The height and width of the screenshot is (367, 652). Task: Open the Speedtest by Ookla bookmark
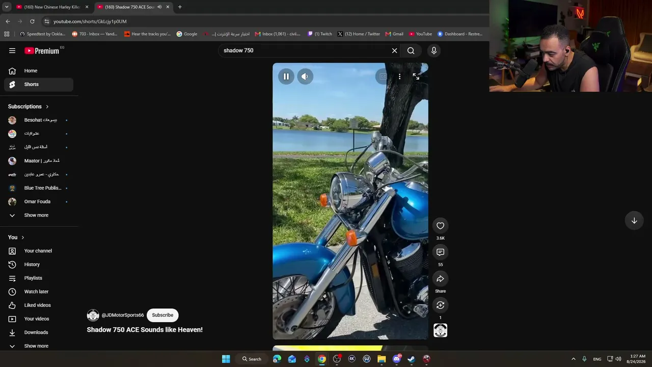tap(42, 34)
